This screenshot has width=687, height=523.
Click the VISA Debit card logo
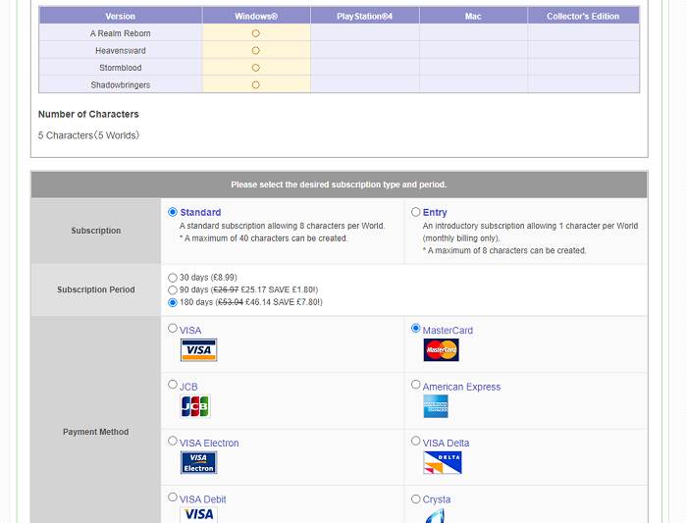pos(198,515)
